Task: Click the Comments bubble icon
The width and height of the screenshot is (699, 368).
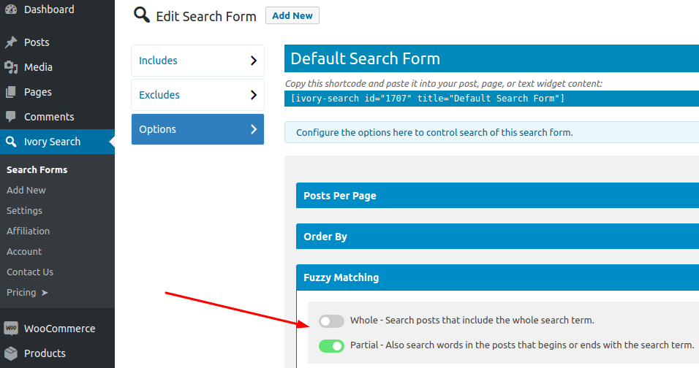Action: coord(11,117)
